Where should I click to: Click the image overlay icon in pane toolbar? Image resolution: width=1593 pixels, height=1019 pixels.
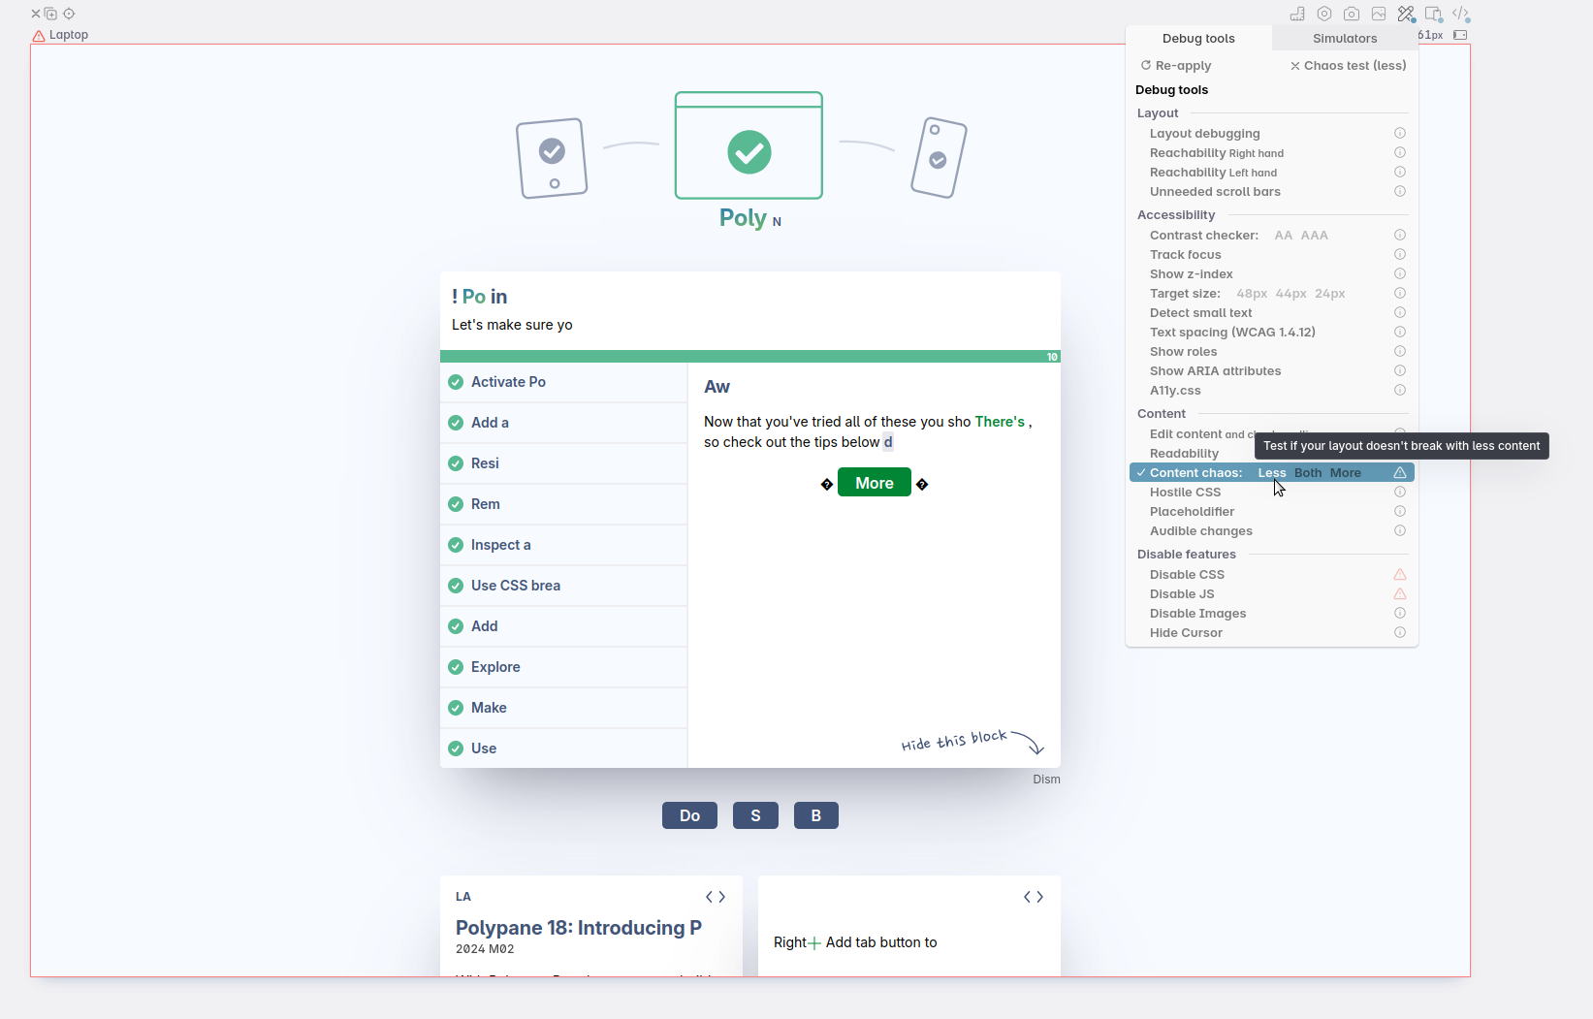tap(1379, 14)
